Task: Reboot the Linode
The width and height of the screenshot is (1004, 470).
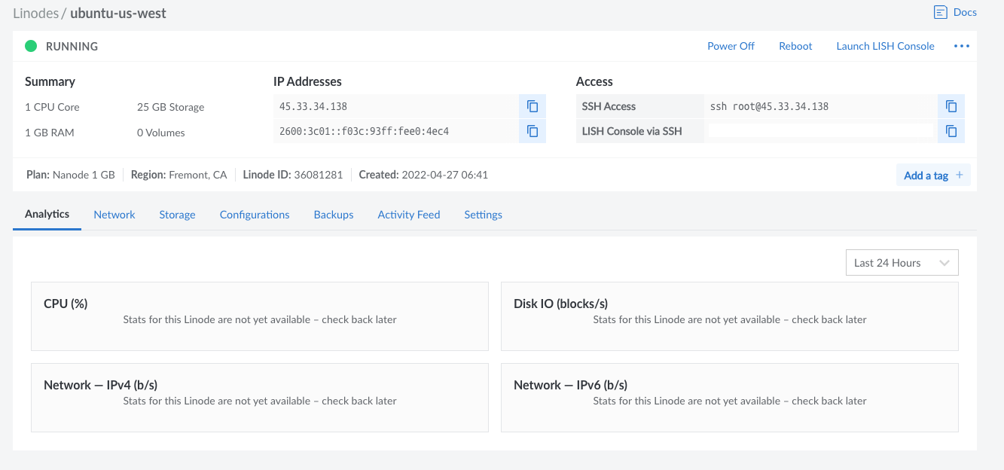Action: click(x=795, y=46)
